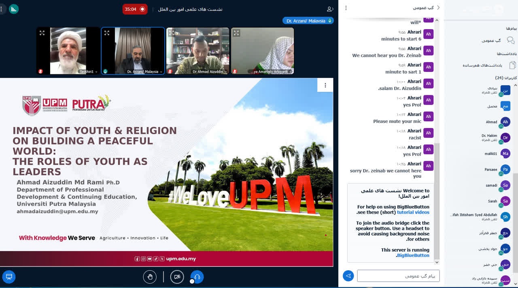Click the public chat message input field

click(x=398, y=276)
